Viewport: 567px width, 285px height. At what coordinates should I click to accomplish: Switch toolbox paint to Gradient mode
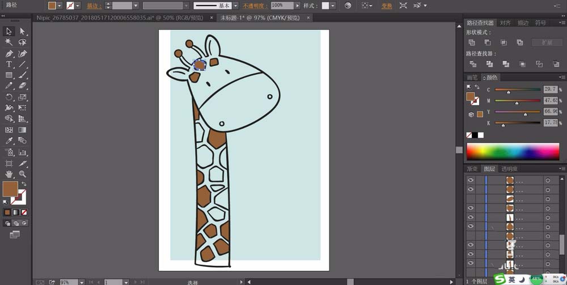point(16,212)
